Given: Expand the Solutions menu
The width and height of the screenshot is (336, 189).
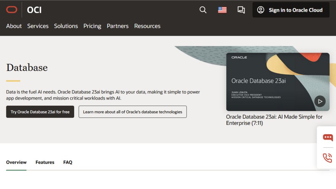Looking at the screenshot, I should [x=66, y=26].
